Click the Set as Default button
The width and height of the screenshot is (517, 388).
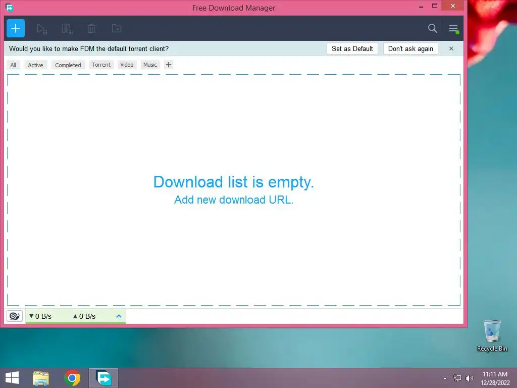352,48
